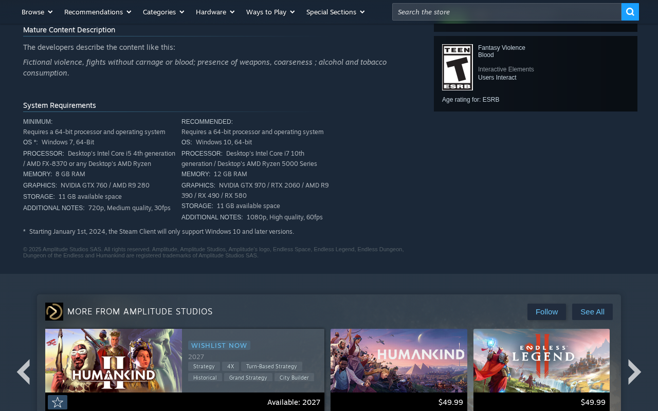The width and height of the screenshot is (658, 411).
Task: Click the 2025 Amplitude Studios copyright text
Action: click(213, 252)
